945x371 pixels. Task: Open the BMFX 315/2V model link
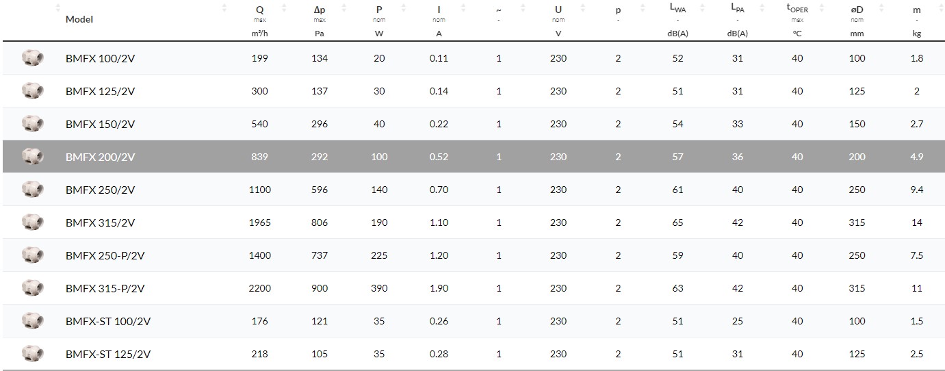(100, 222)
